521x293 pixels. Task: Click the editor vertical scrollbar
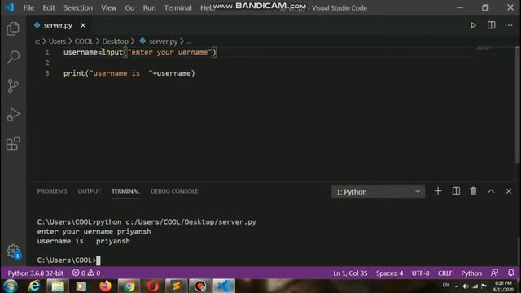[x=518, y=105]
